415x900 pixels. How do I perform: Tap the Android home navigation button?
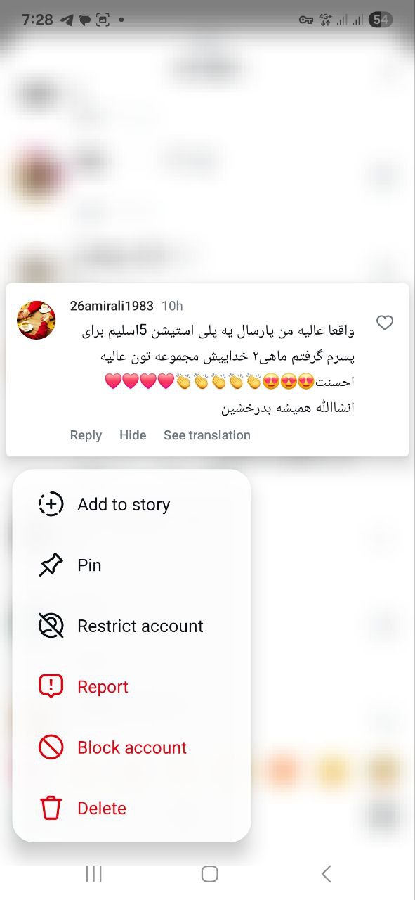[209, 874]
